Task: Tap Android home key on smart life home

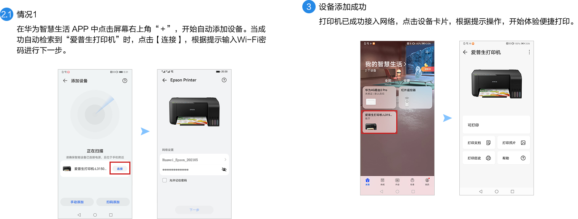Action: 397,192
